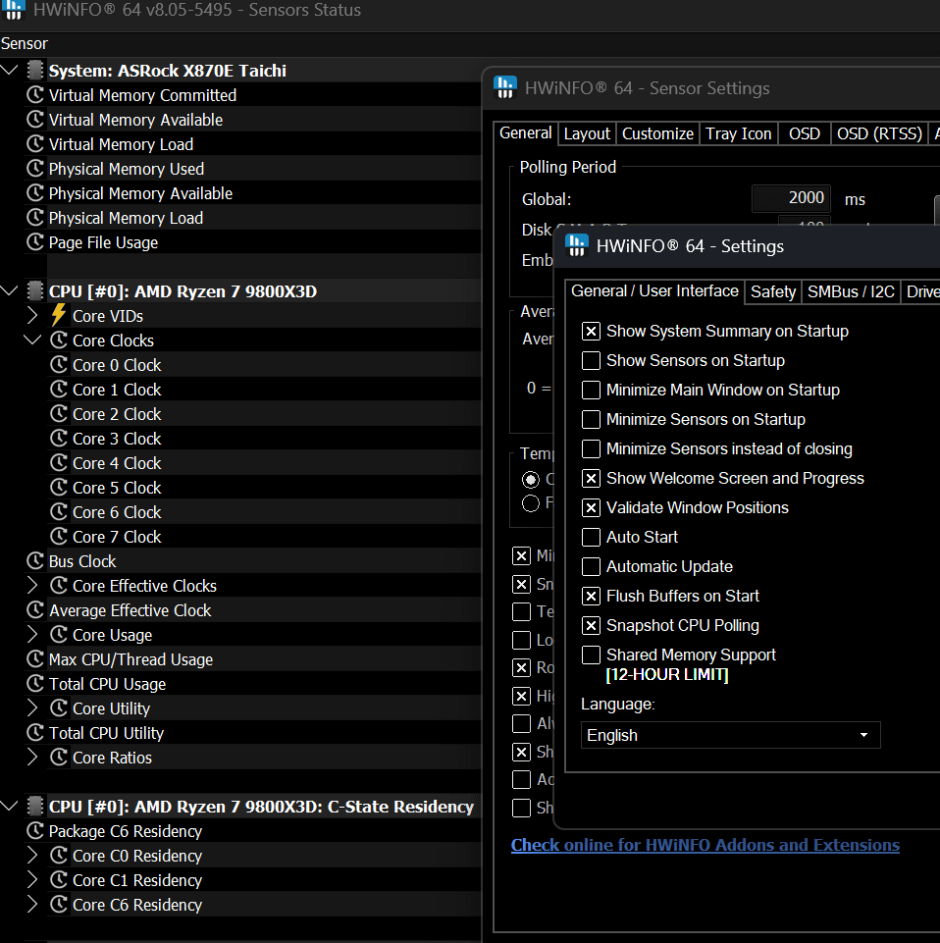
Task: Expand the Core Utility subtree
Action: tap(32, 708)
